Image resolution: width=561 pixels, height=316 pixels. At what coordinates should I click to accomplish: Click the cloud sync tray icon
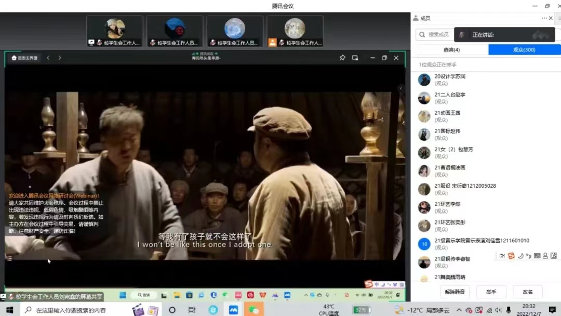(x=469, y=310)
